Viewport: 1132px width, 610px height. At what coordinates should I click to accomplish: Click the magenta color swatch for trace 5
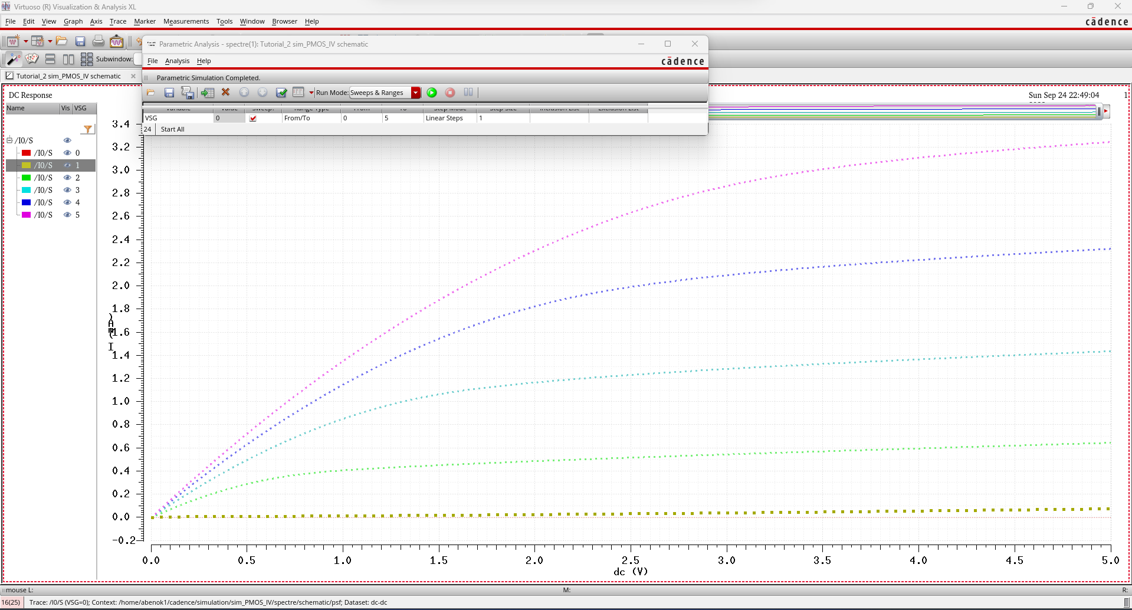[26, 215]
